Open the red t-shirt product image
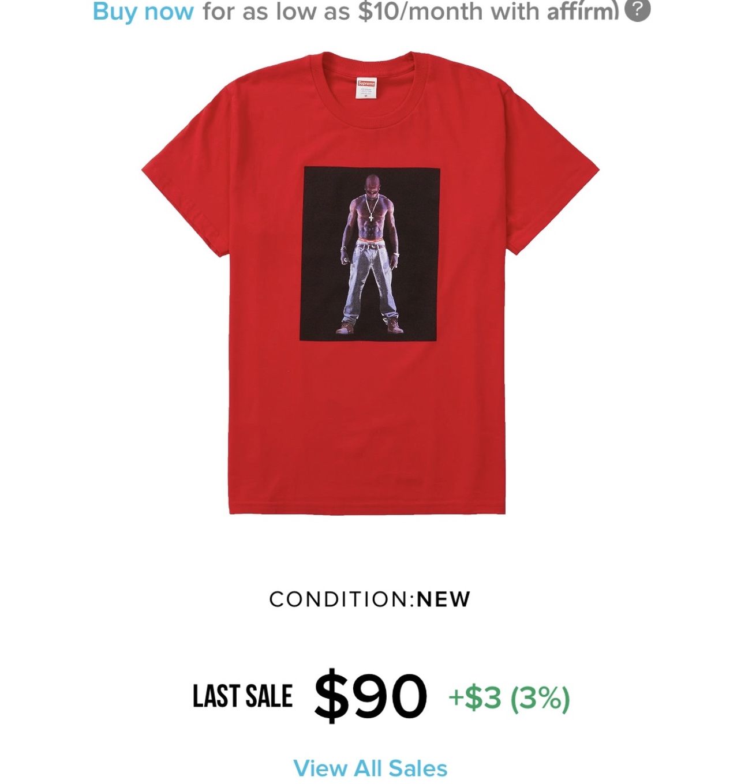 click(370, 283)
